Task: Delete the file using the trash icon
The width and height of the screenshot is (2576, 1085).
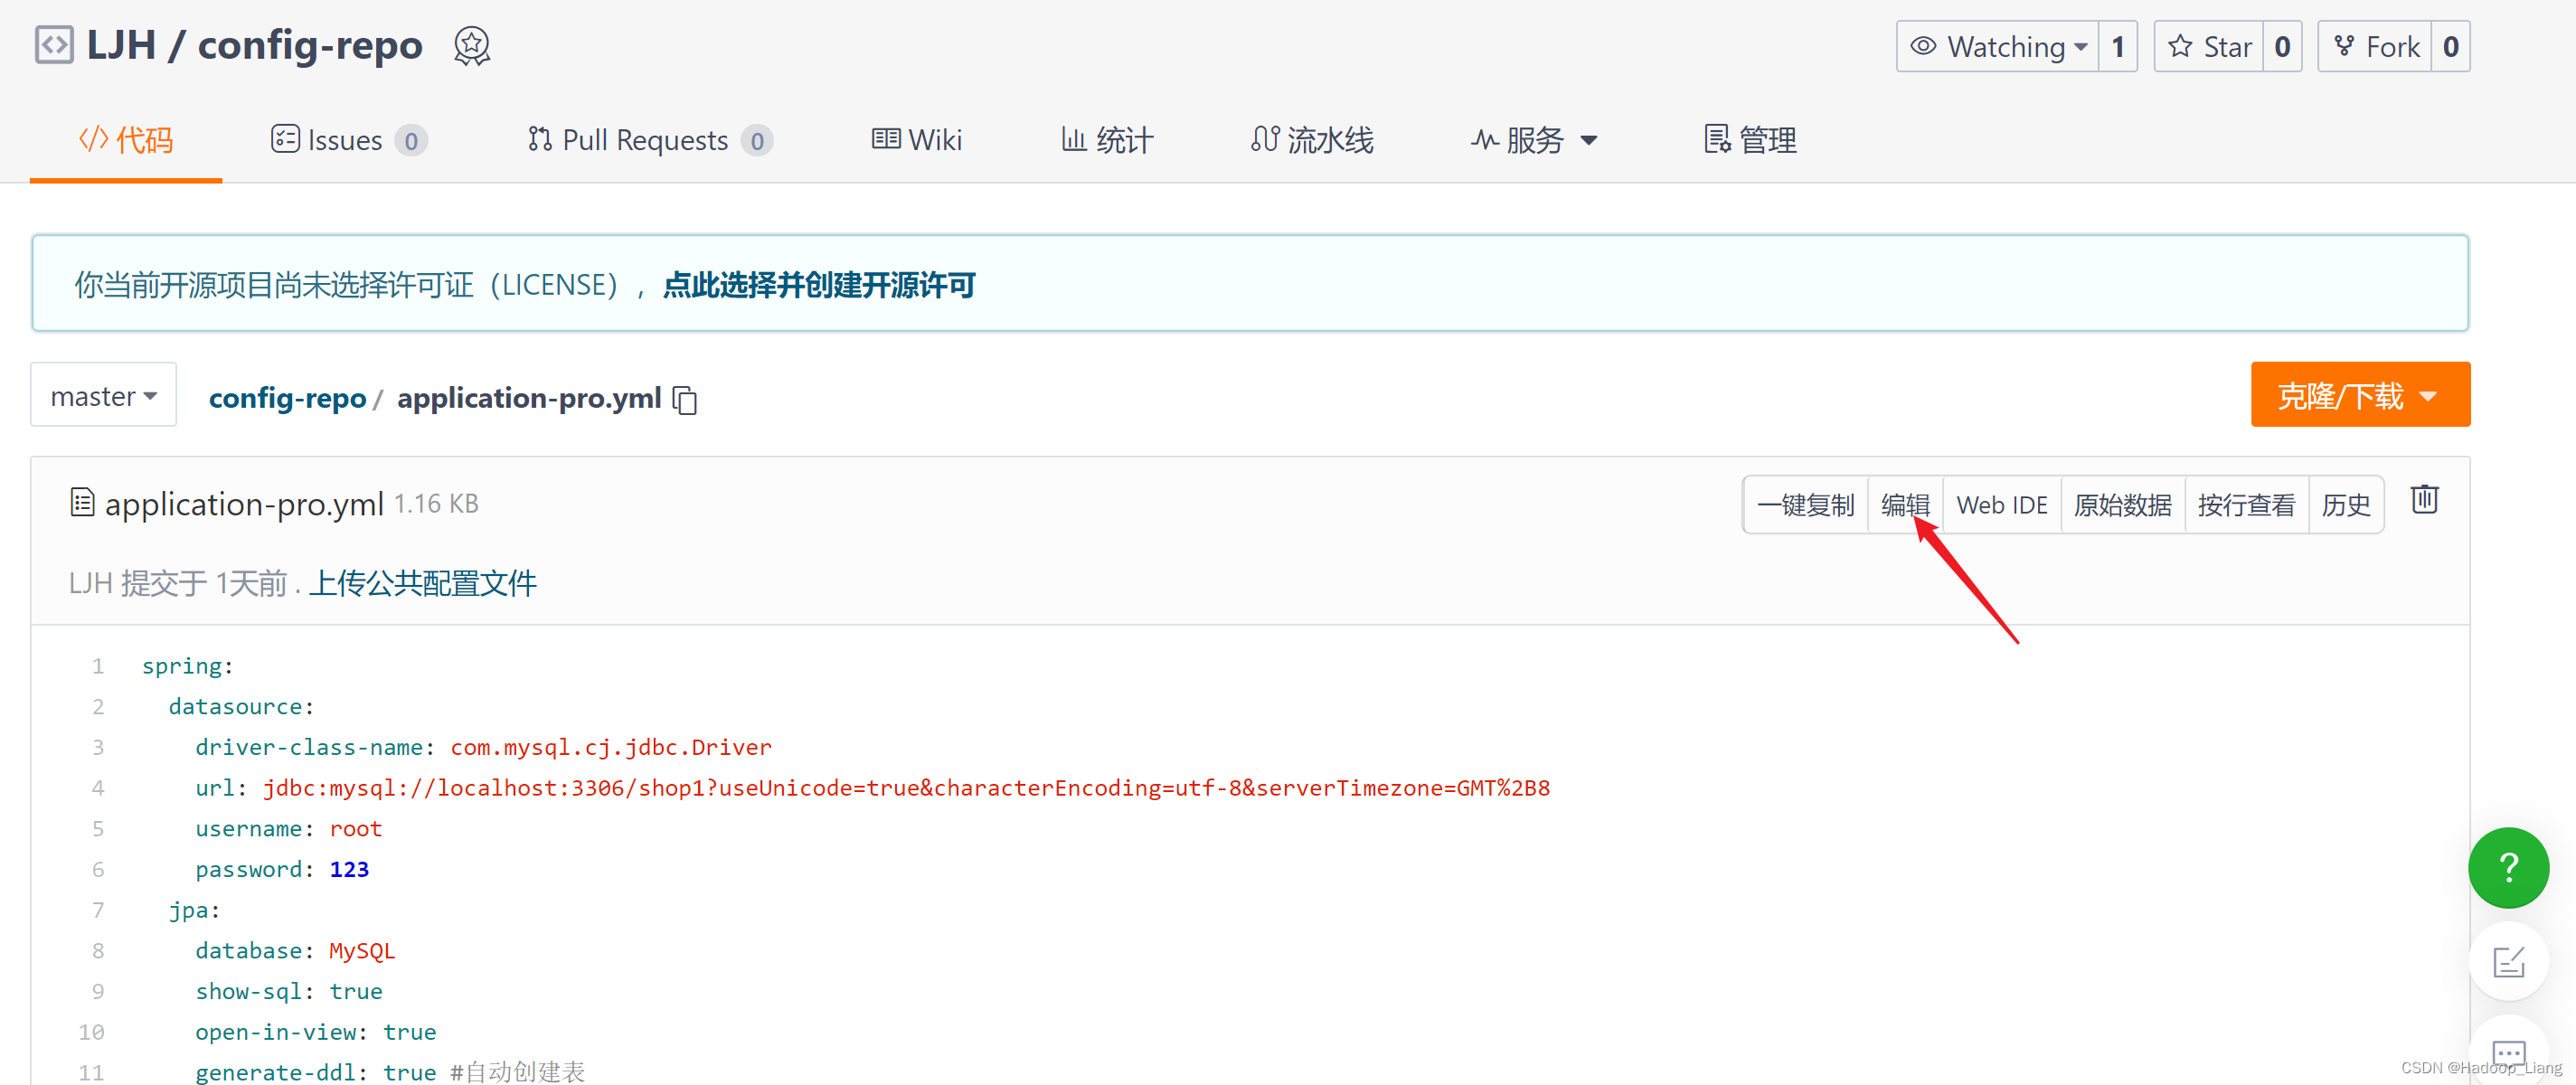Action: 2424,500
